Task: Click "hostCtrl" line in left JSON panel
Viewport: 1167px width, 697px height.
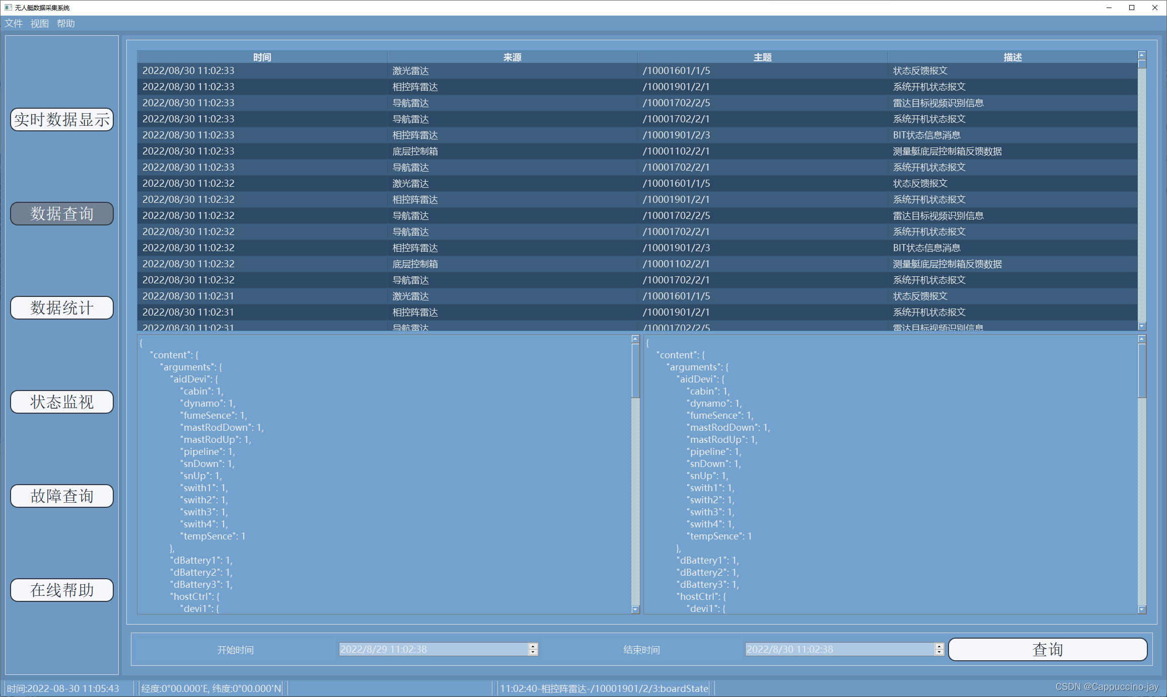Action: [x=195, y=597]
